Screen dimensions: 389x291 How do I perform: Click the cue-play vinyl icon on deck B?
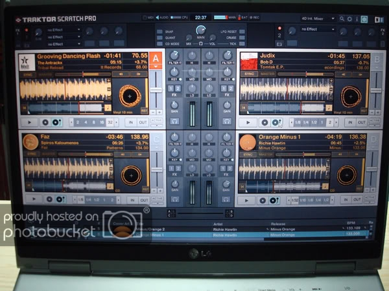(276, 122)
